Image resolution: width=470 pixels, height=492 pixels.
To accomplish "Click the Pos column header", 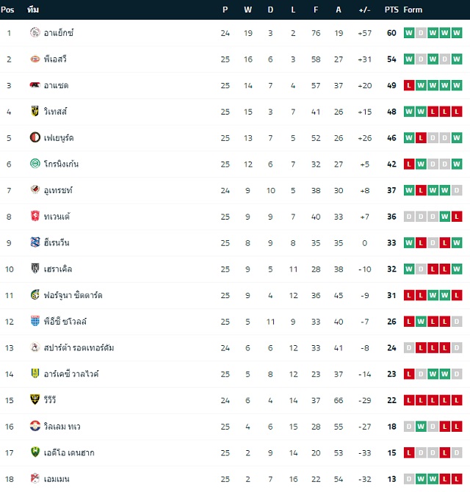I will click(7, 10).
